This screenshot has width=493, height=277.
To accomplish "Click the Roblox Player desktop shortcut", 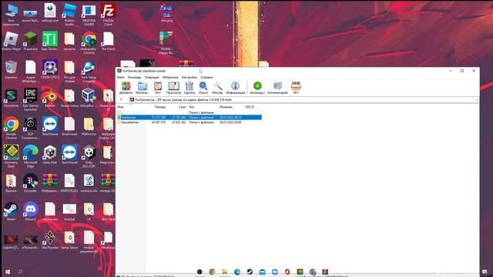I will (12, 42).
